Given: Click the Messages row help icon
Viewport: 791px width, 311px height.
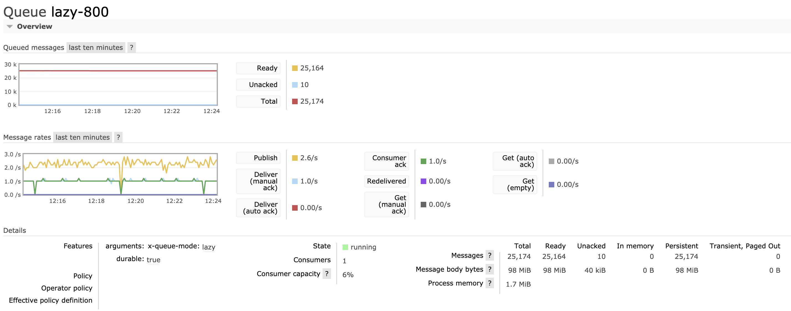Looking at the screenshot, I should coord(489,255).
